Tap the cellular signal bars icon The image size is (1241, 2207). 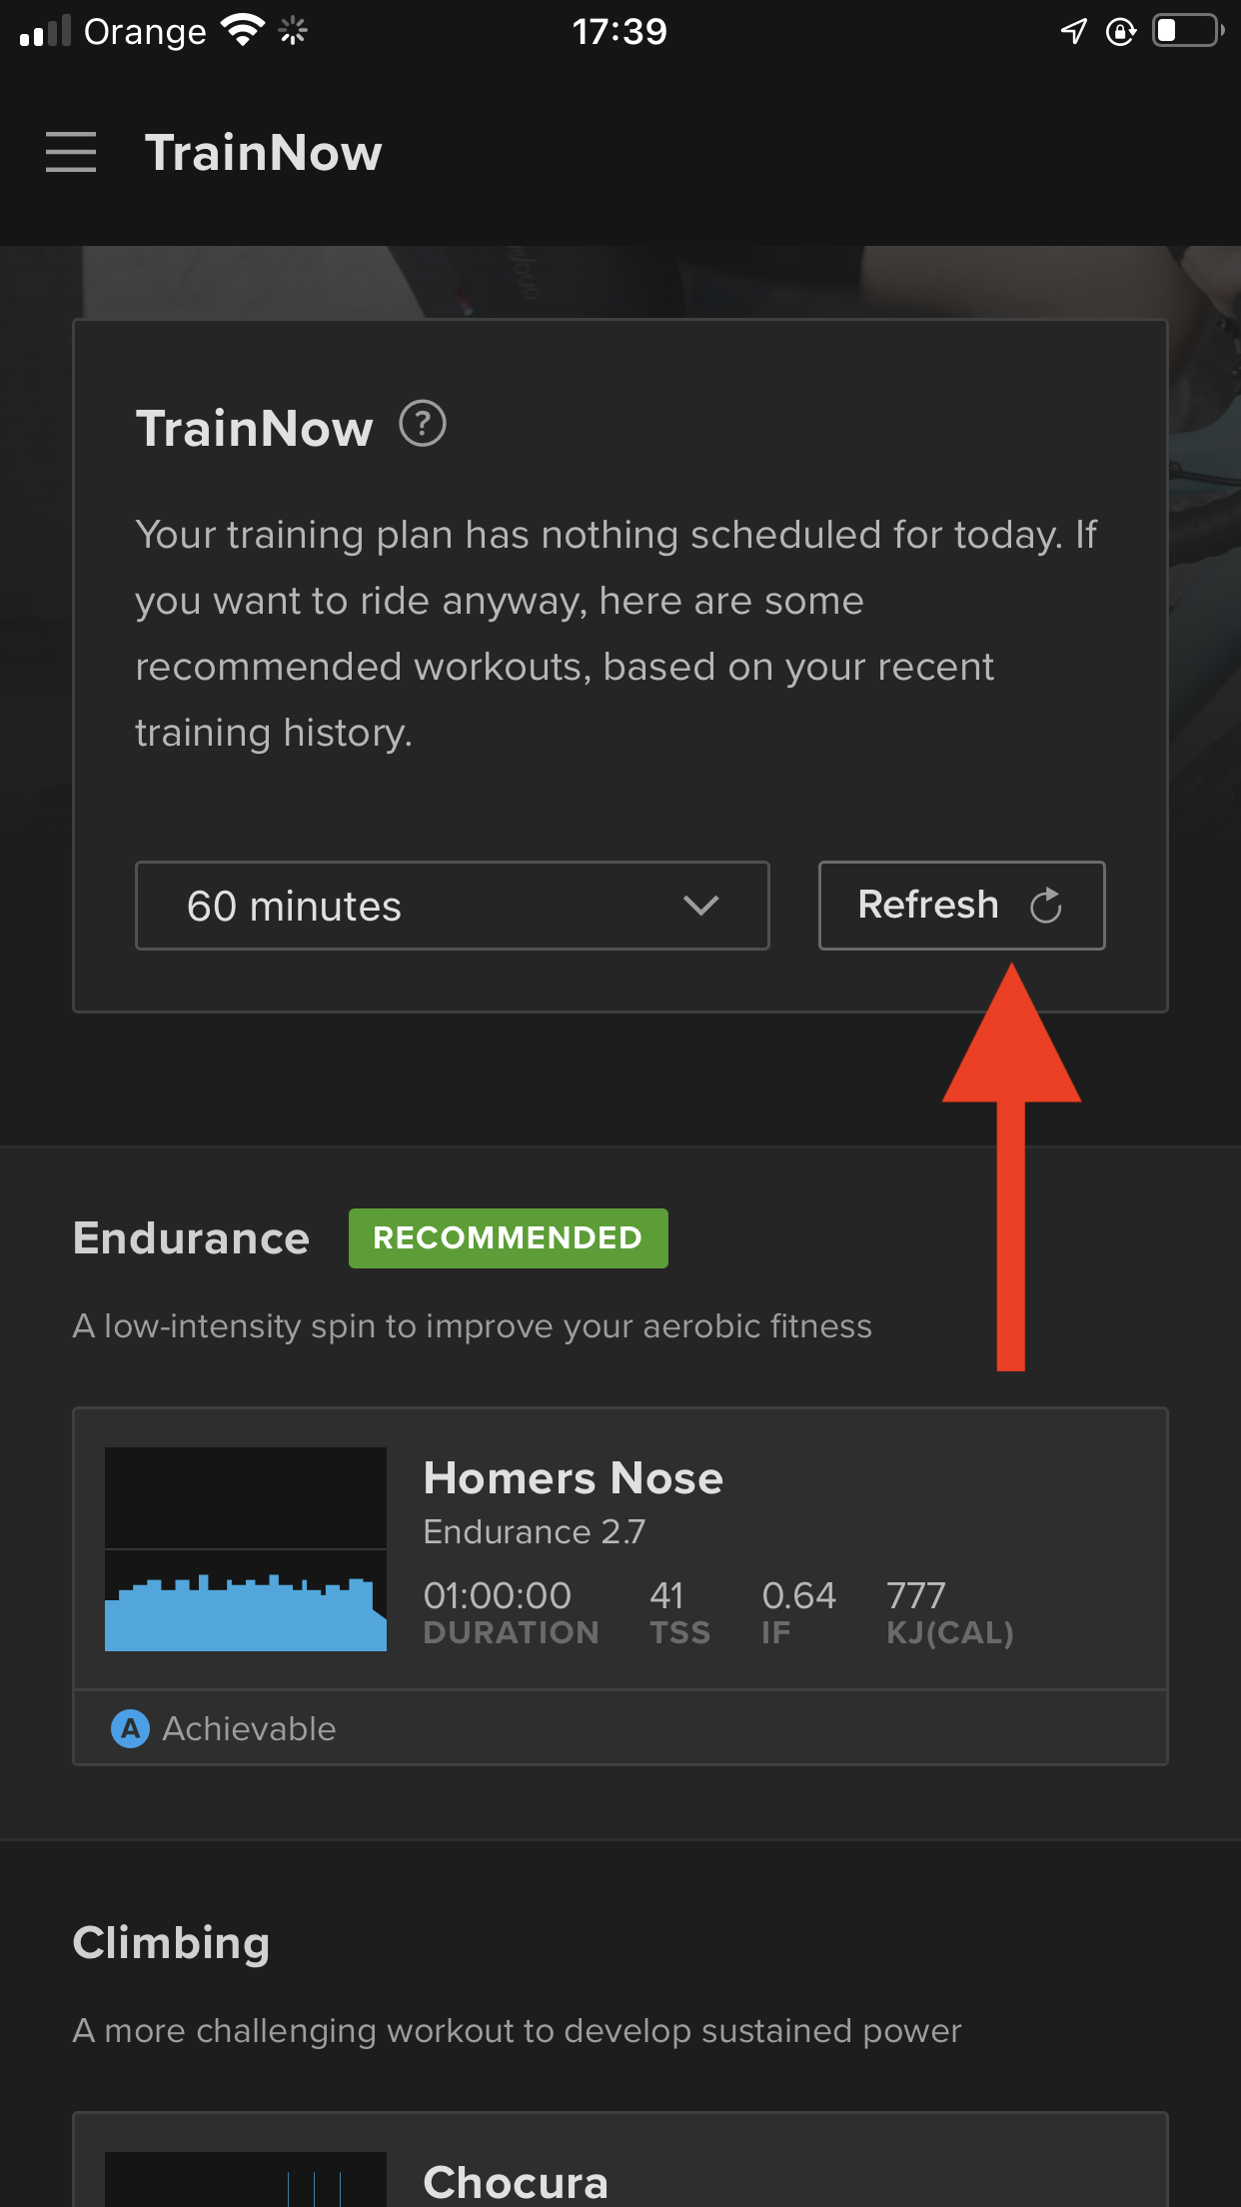click(45, 31)
